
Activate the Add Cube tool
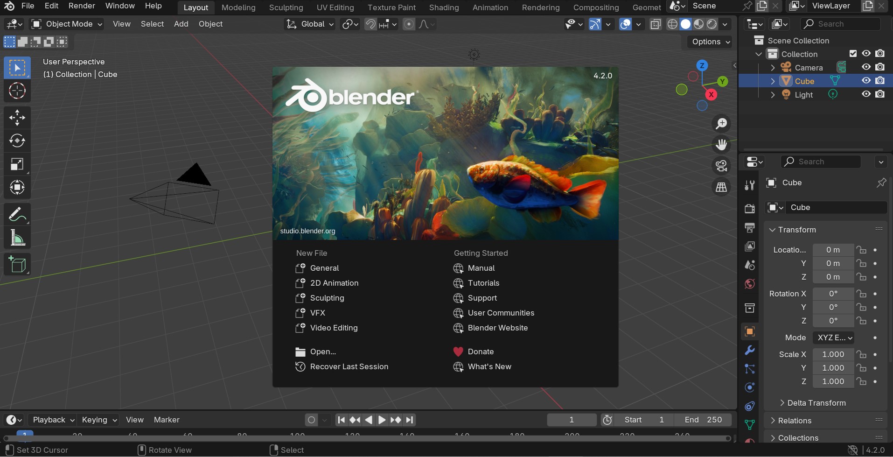click(17, 264)
